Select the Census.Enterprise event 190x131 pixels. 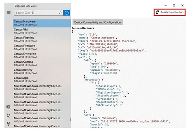pos(42,55)
